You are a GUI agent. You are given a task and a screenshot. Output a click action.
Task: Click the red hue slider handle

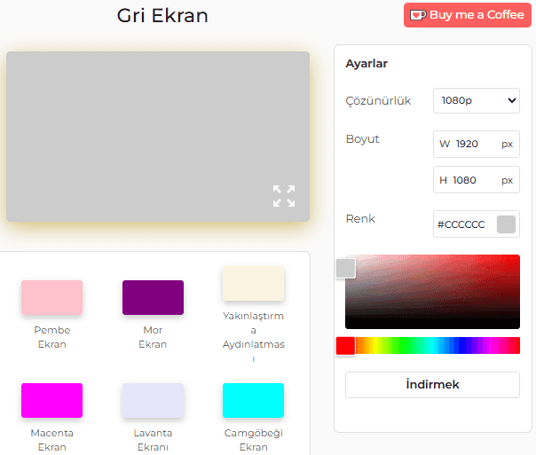[345, 345]
